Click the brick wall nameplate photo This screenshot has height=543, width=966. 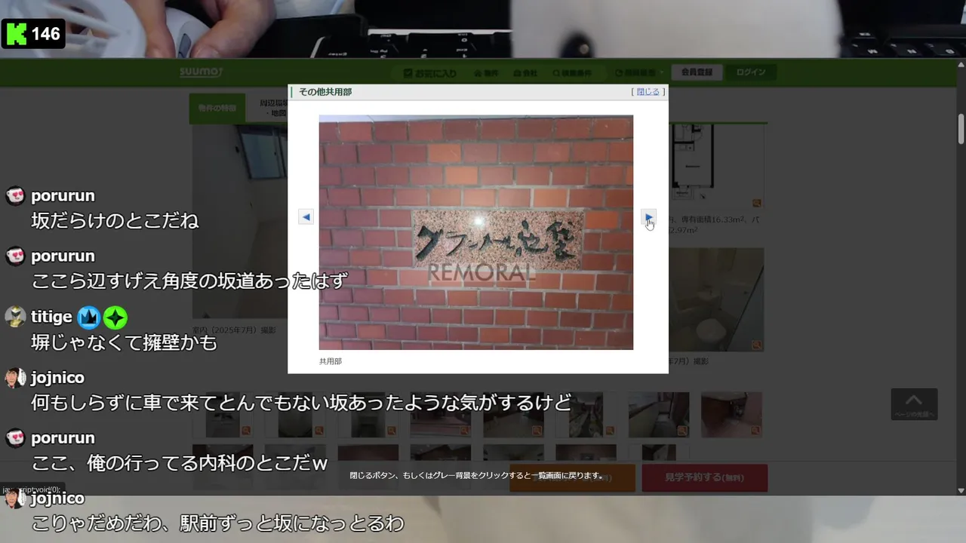pos(476,232)
